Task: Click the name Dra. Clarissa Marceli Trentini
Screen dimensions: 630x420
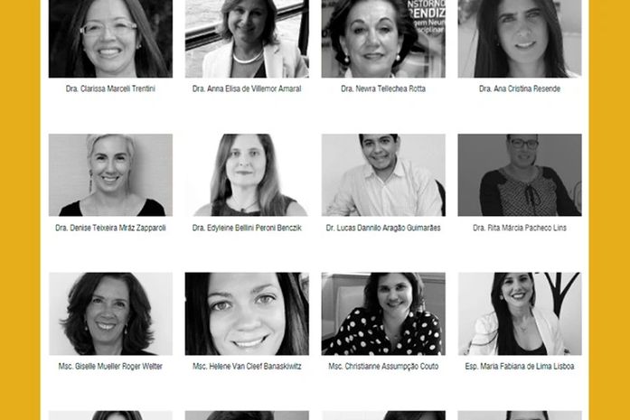Action: click(x=110, y=89)
